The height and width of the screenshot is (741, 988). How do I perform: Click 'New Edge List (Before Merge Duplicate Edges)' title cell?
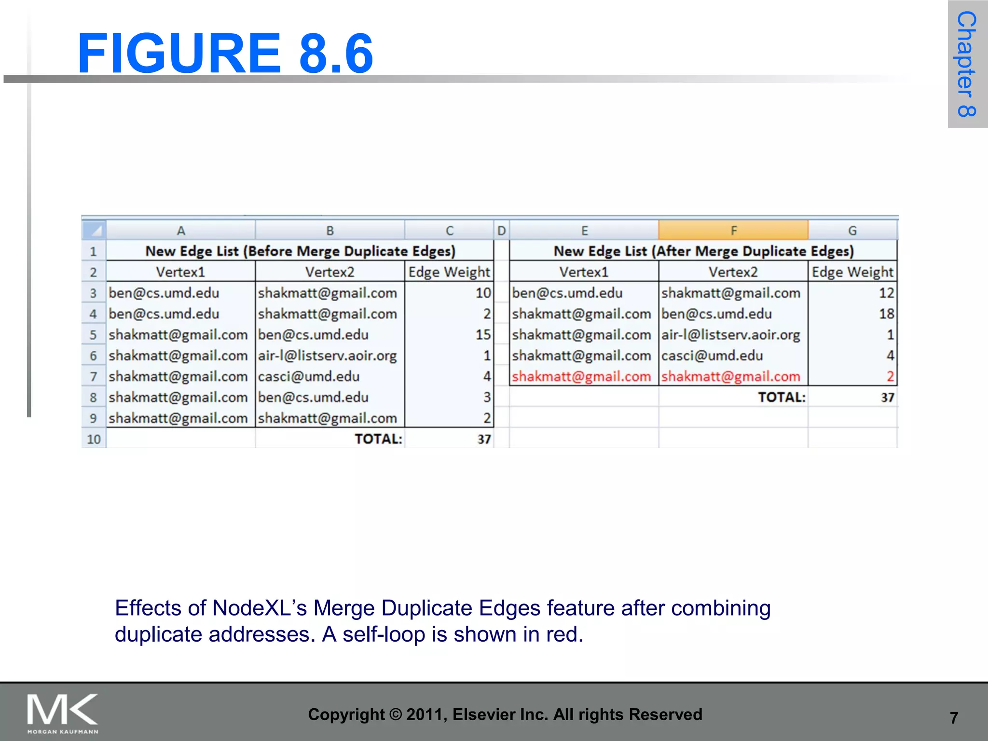[x=300, y=251]
